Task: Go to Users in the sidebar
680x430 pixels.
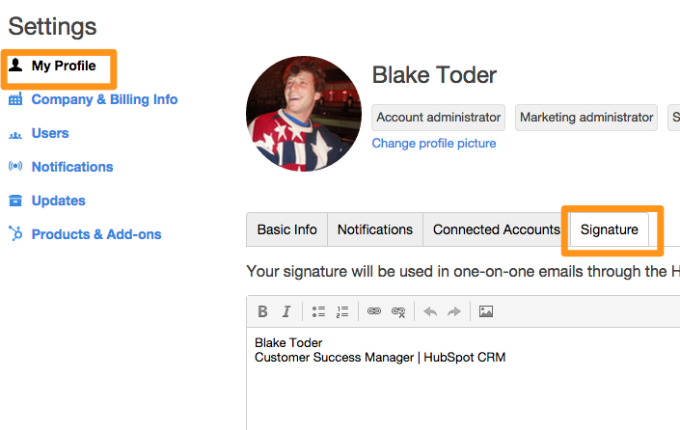Action: (50, 133)
